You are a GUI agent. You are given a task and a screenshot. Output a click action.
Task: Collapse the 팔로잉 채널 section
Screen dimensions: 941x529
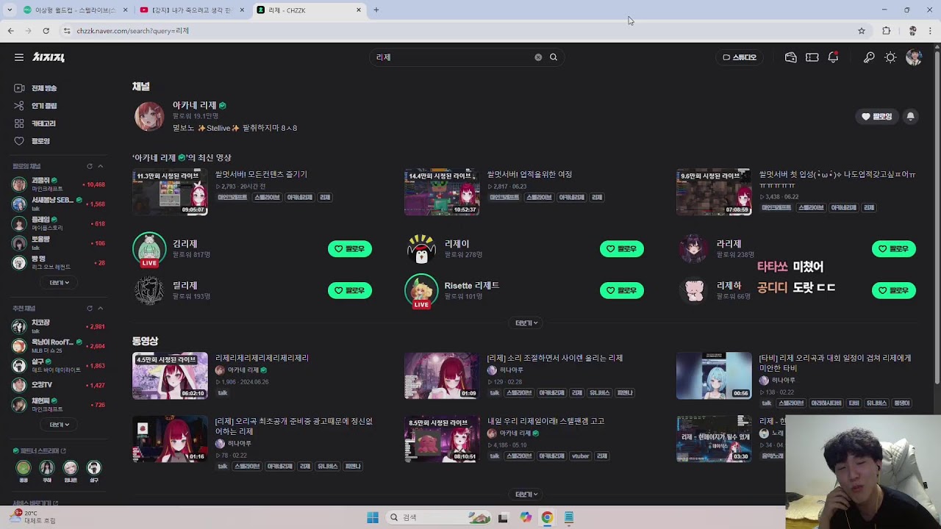tap(101, 166)
